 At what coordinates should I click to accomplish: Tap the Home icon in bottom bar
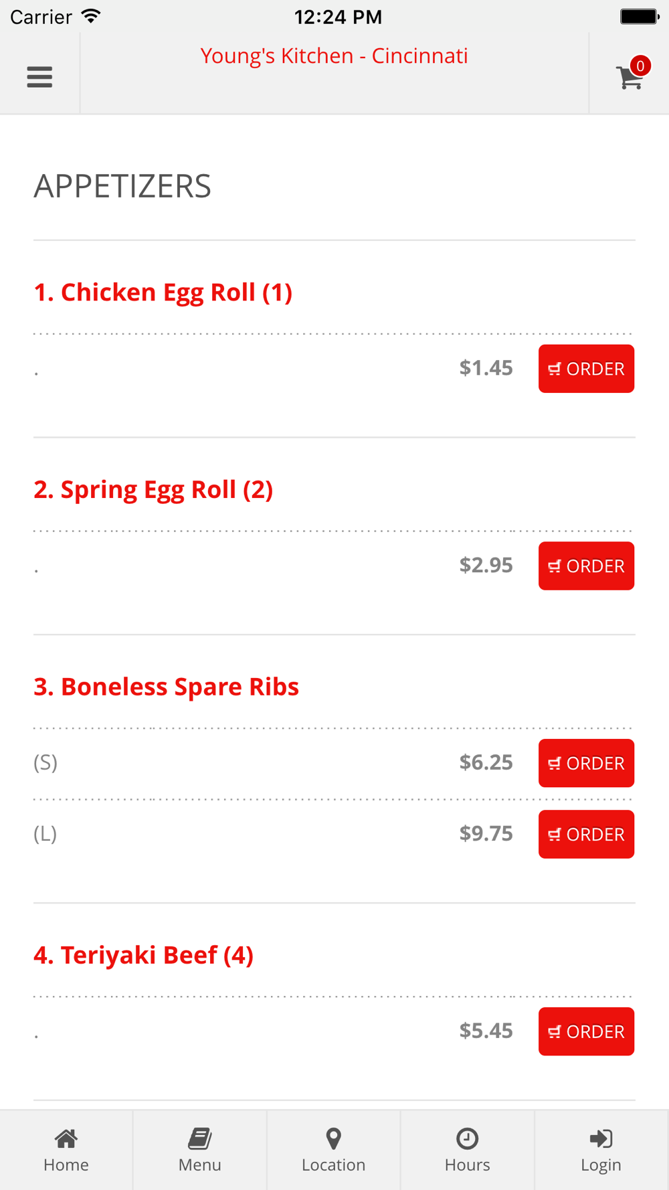click(66, 1138)
